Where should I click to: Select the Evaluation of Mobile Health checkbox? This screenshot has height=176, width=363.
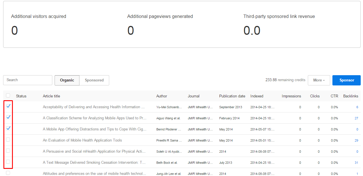(x=8, y=140)
